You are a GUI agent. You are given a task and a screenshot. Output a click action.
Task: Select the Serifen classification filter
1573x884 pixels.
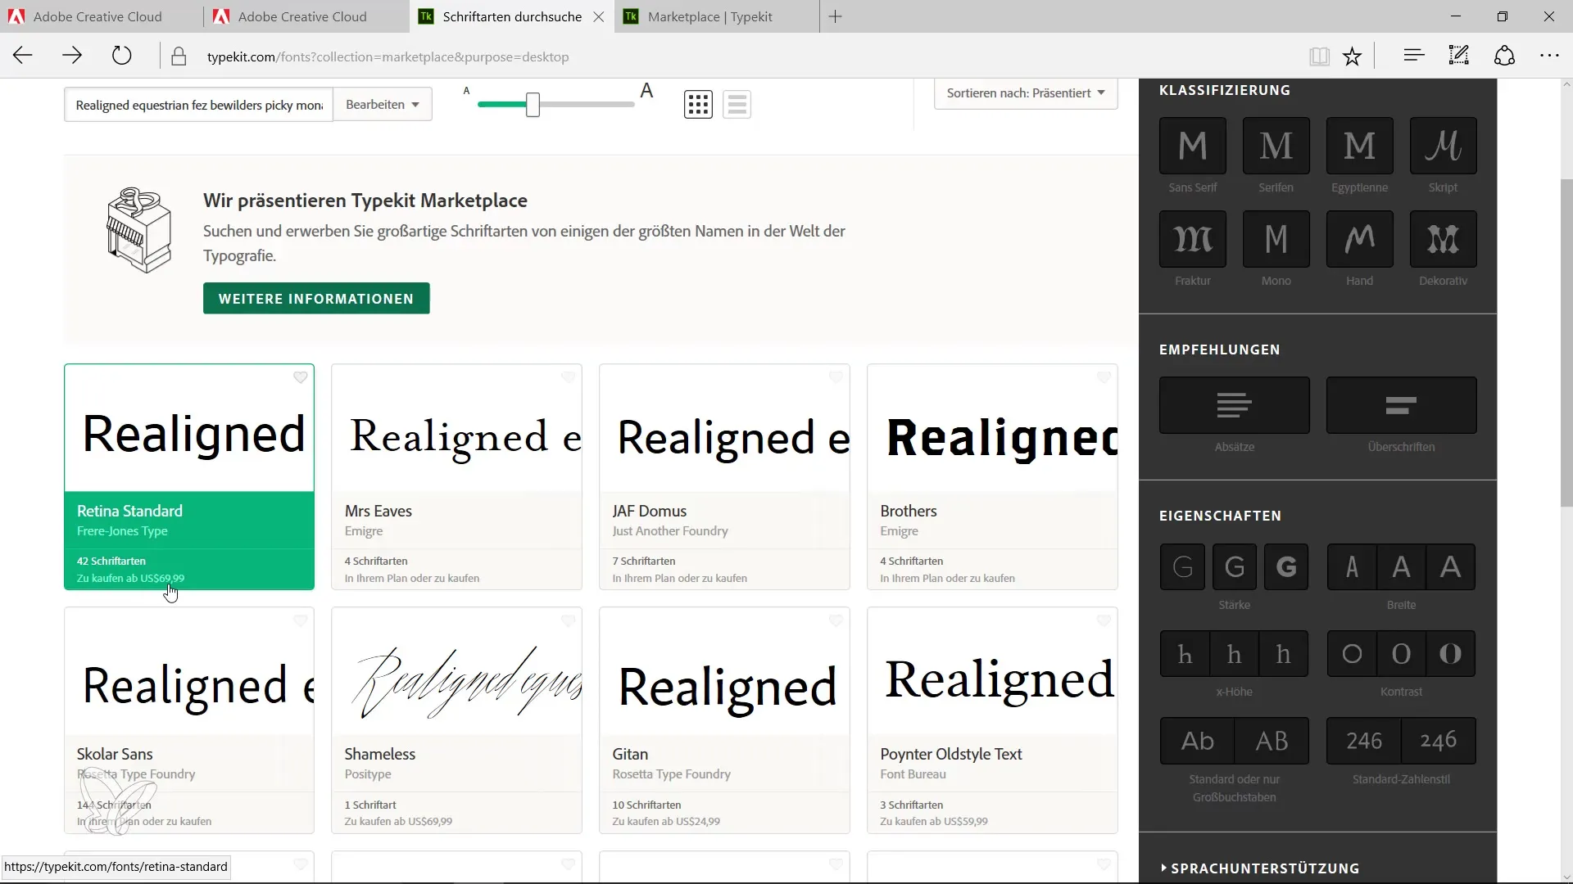(x=1276, y=146)
